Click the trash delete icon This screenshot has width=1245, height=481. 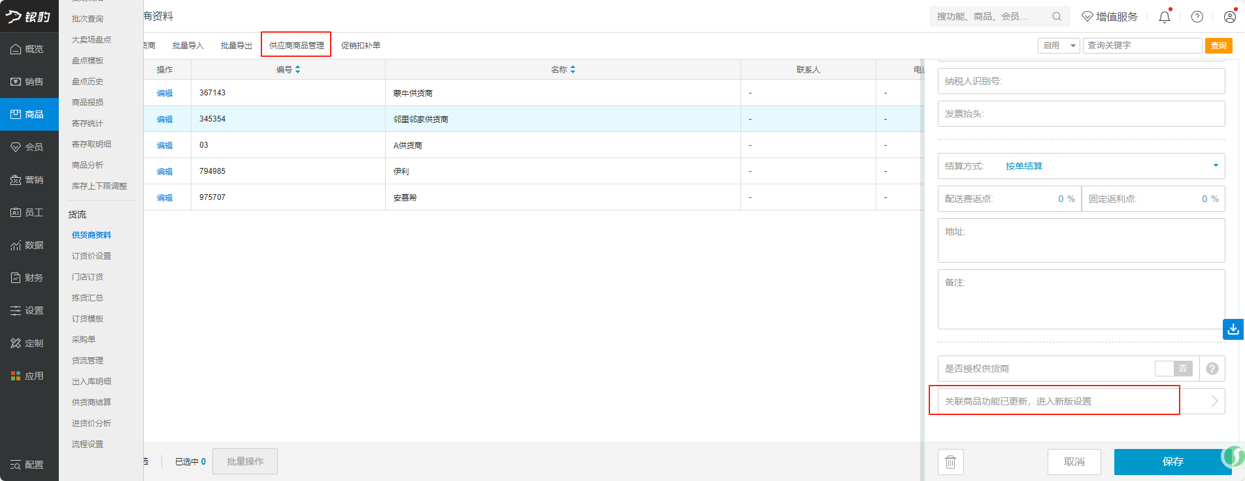[x=951, y=462]
